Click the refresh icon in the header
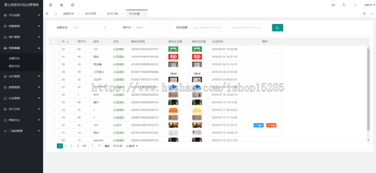This screenshot has width=376, height=173. [72, 5]
